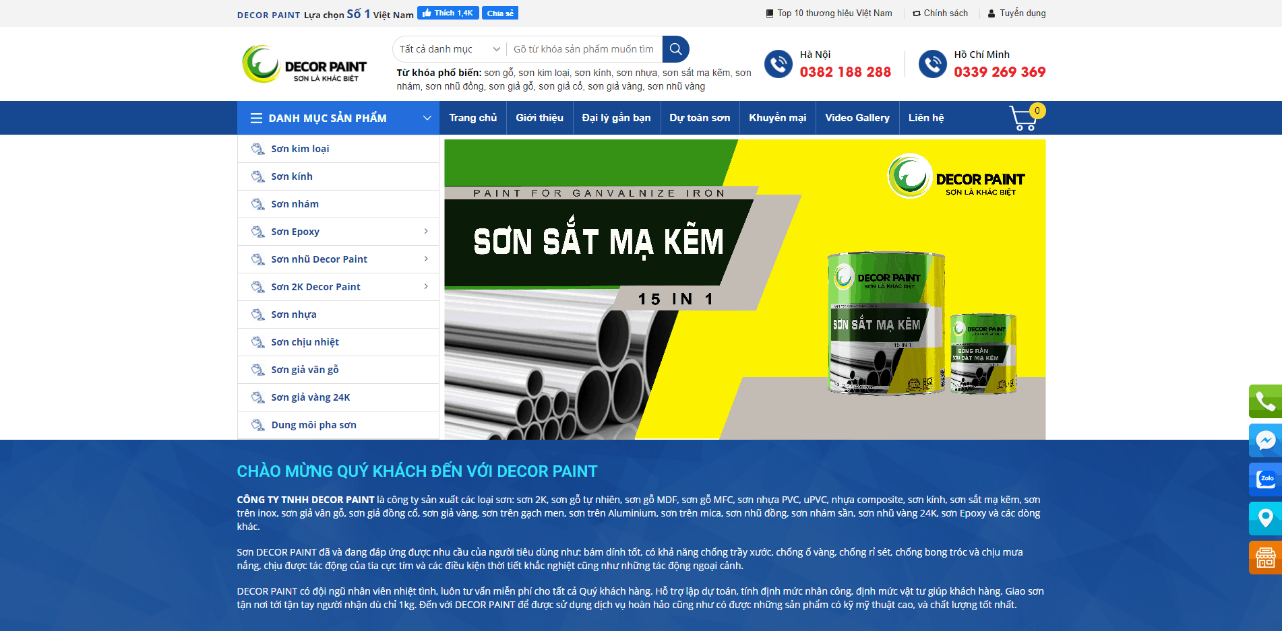This screenshot has width=1282, height=631.
Task: Click the Decor Paint logo on the banner
Action: tap(956, 176)
